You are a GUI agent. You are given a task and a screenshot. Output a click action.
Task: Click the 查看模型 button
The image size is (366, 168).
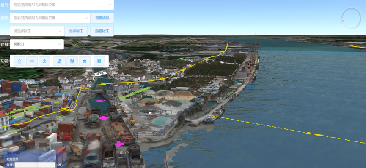(102, 18)
